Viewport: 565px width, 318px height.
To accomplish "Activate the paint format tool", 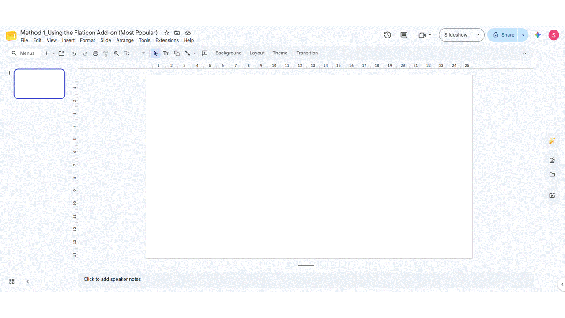I will click(106, 53).
